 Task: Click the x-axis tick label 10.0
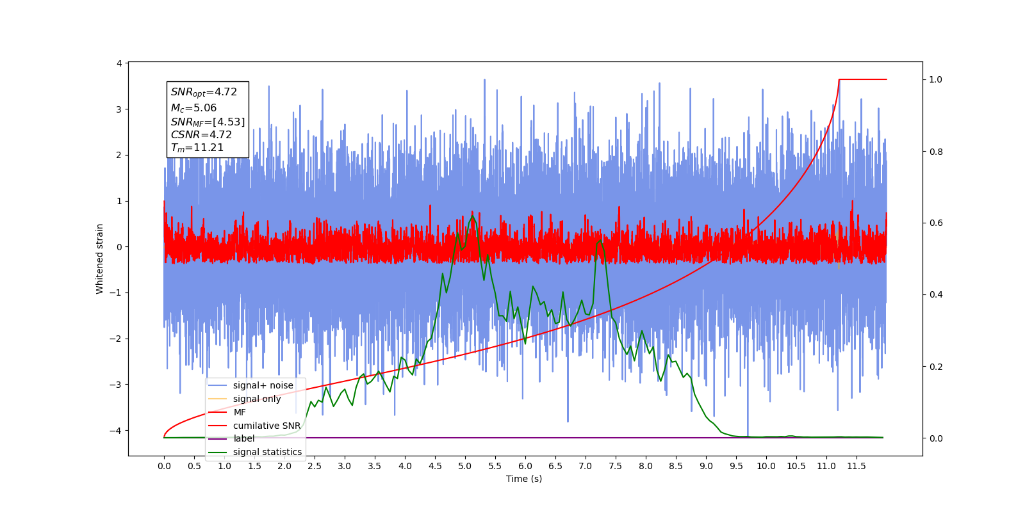(x=766, y=466)
